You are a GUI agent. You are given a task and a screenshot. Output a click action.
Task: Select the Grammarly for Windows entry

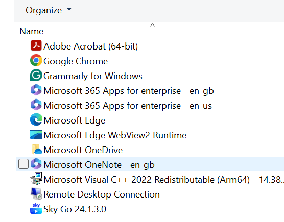(93, 76)
